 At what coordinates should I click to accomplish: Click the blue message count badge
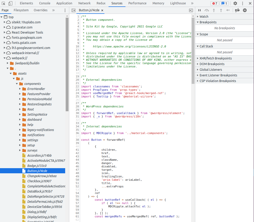tap(224, 3)
